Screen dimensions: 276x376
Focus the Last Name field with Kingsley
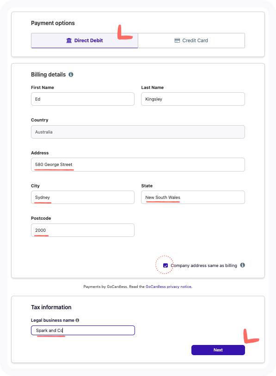(193, 99)
